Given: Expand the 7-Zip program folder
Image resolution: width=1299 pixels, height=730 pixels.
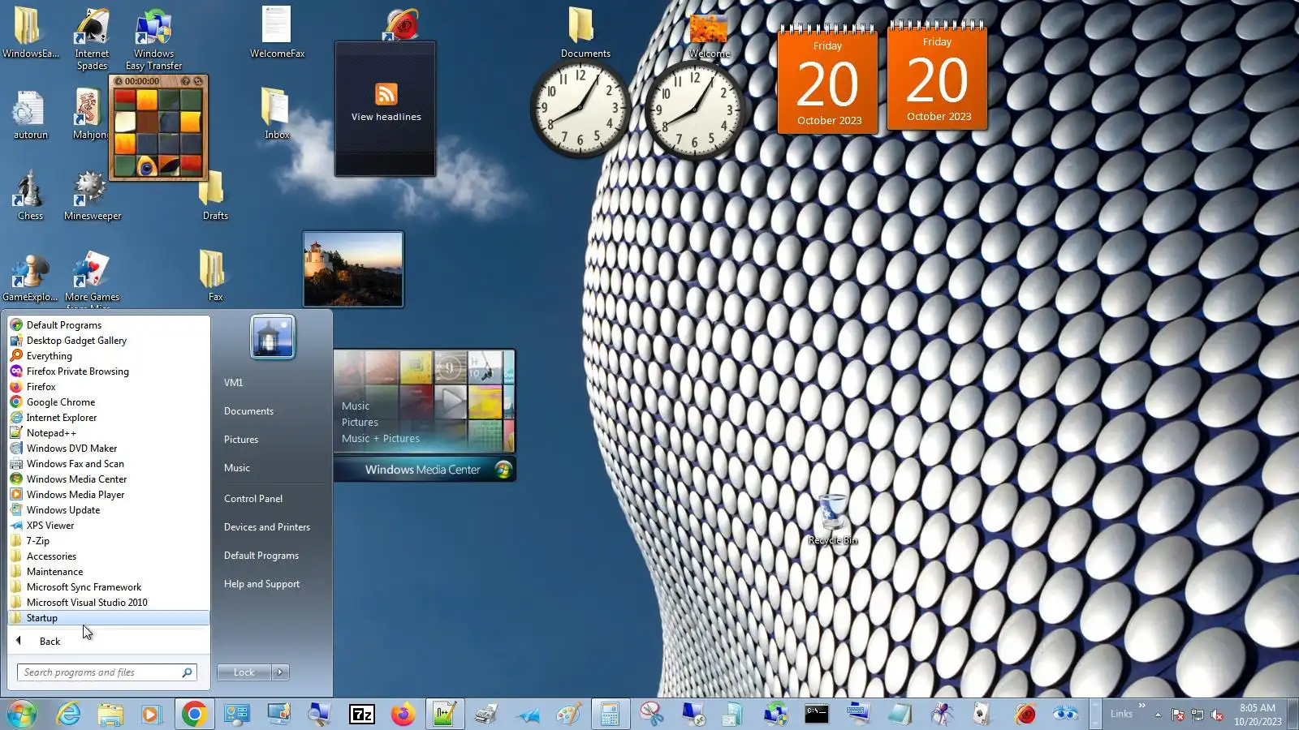Looking at the screenshot, I should (109, 541).
